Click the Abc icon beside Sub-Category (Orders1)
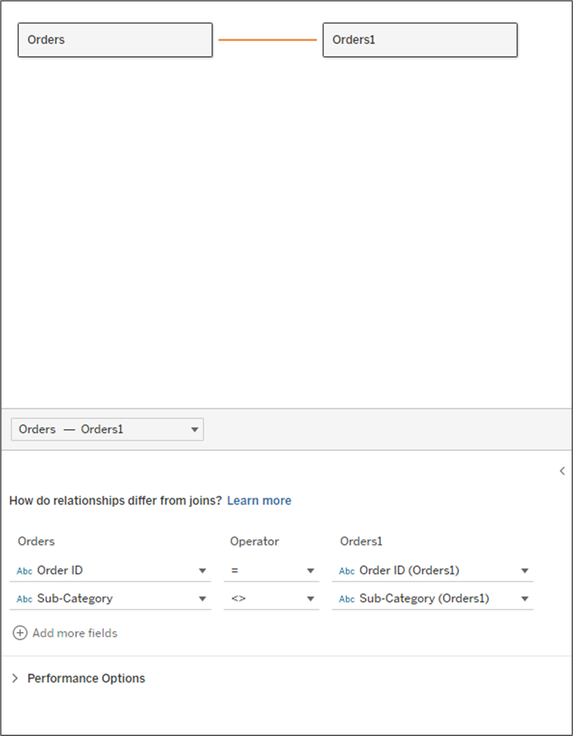 click(x=346, y=599)
